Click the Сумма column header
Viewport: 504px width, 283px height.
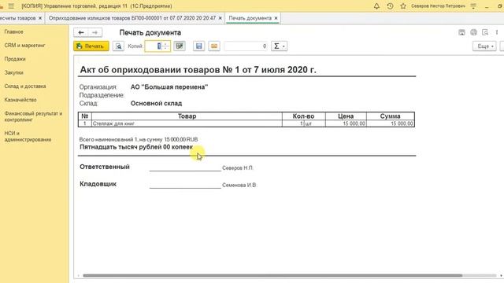tap(391, 116)
